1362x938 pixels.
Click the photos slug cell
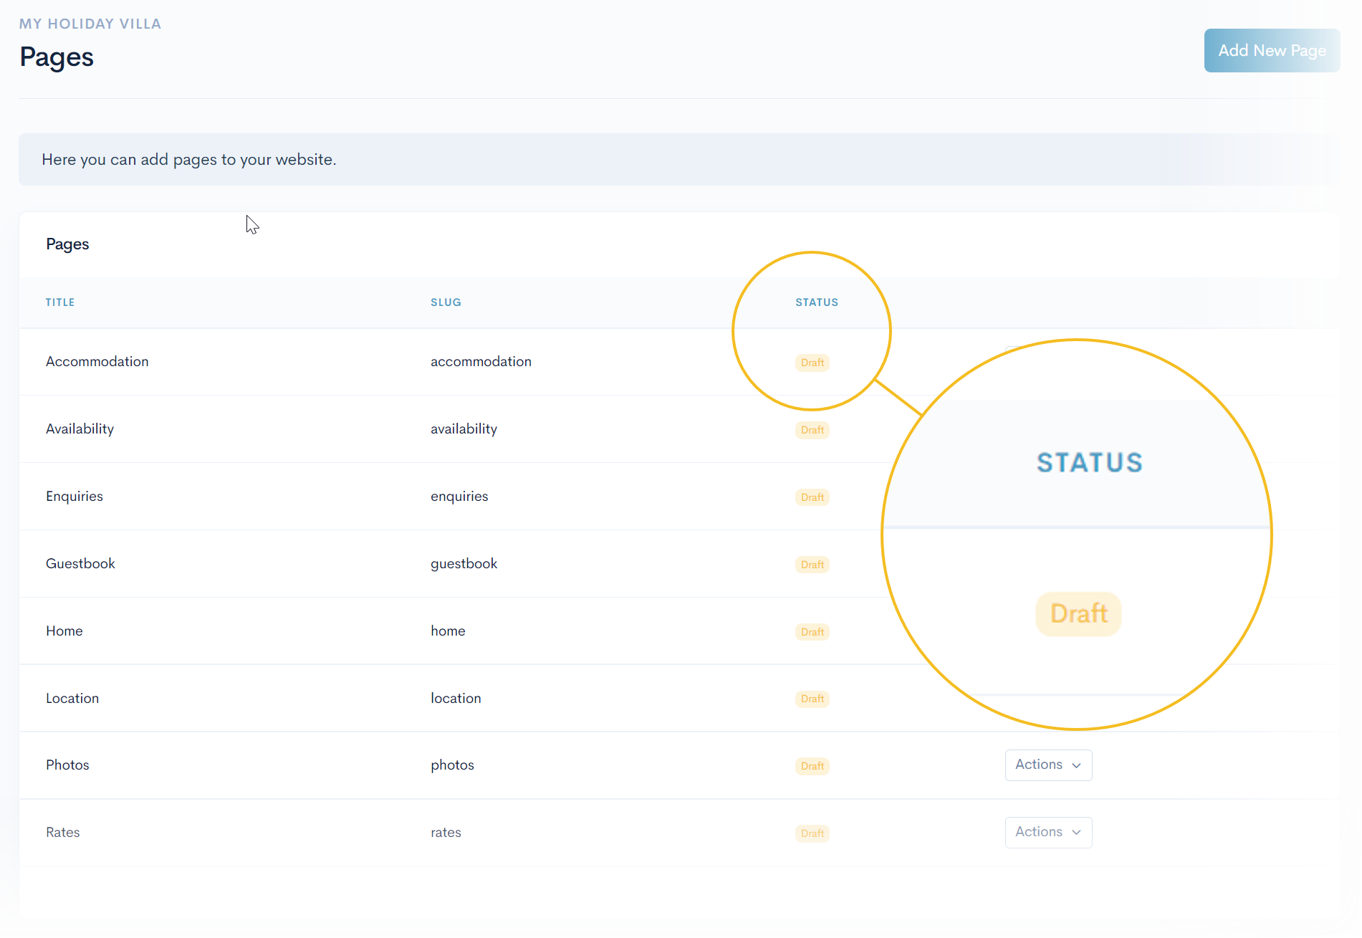[452, 765]
